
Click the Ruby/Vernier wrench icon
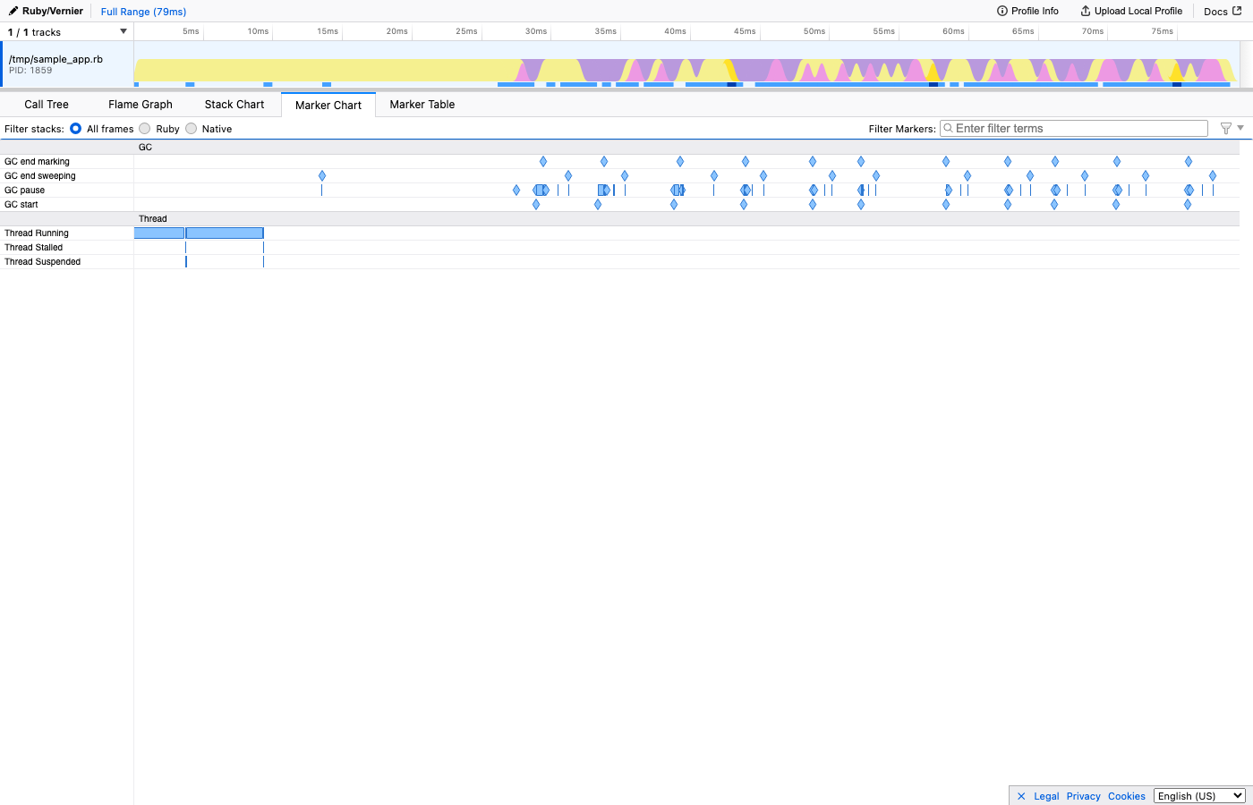(12, 11)
